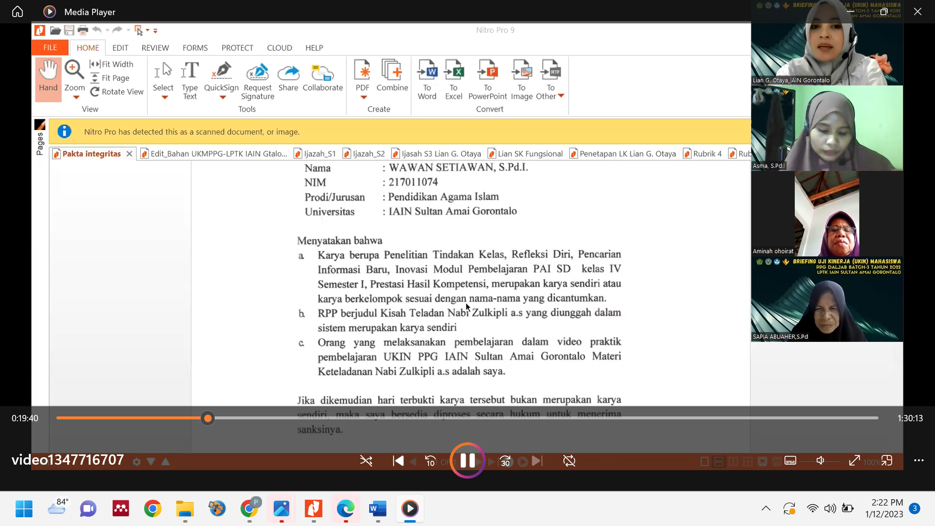Go to previous track
Screen dimensions: 935x526
(398, 461)
